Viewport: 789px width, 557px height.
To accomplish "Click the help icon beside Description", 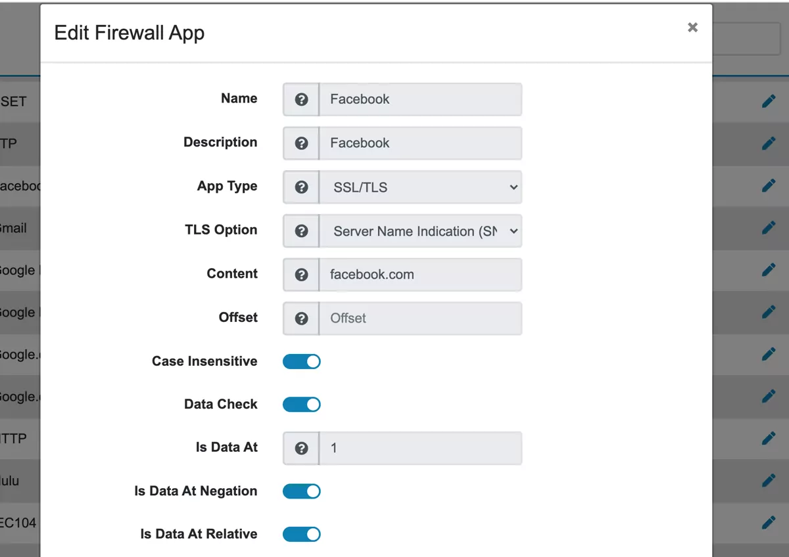I will 300,143.
